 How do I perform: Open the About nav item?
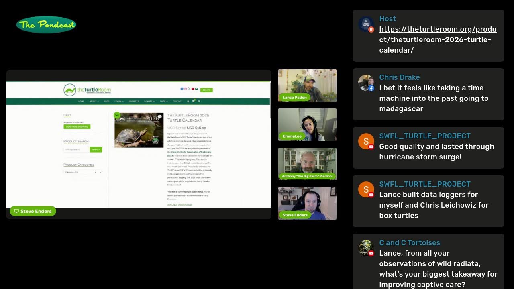[x=93, y=101]
